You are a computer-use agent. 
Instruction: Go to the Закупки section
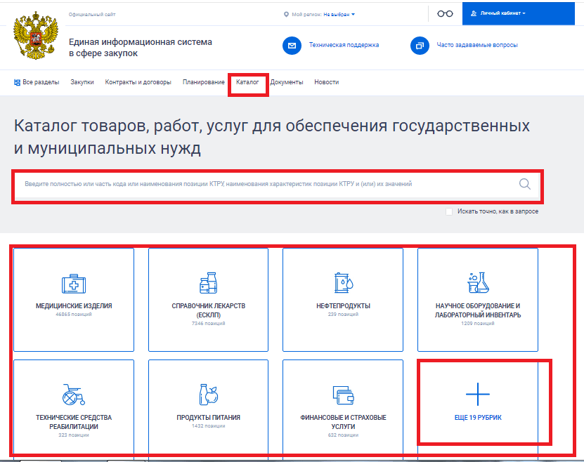[82, 82]
